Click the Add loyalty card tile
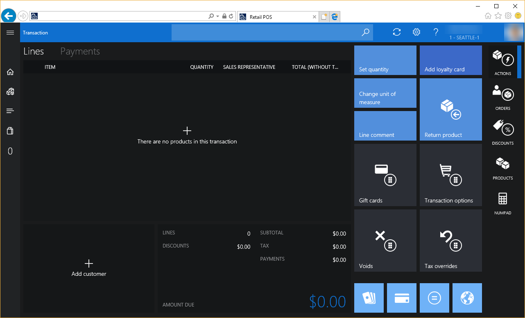Viewport: 525px width, 318px height. (451, 60)
